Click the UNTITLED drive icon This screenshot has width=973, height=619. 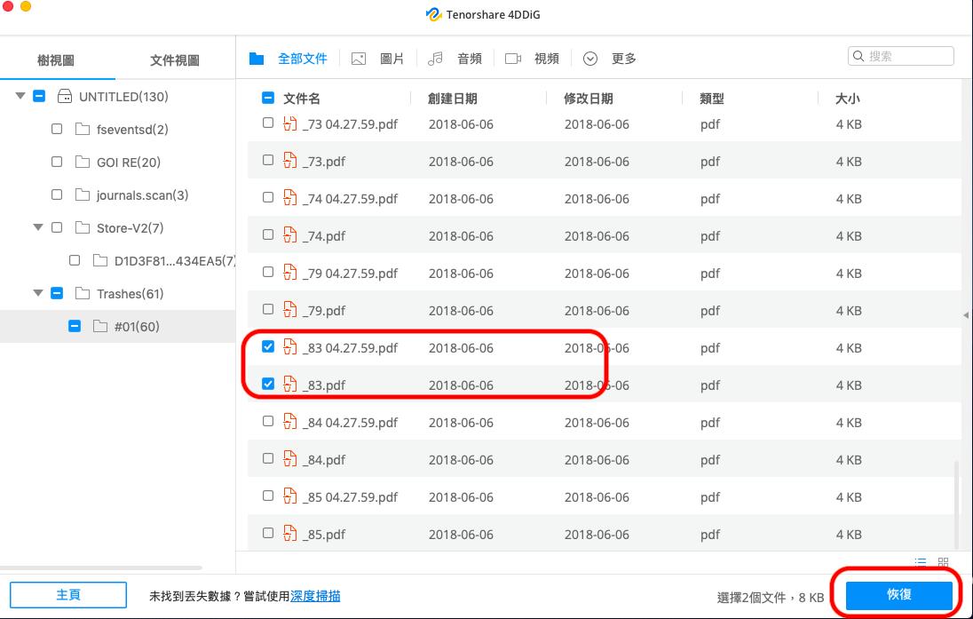click(65, 96)
